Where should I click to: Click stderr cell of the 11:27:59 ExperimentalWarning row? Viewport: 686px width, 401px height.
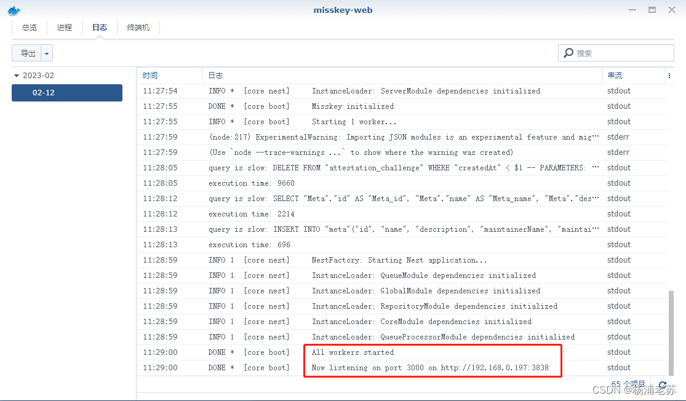click(618, 137)
